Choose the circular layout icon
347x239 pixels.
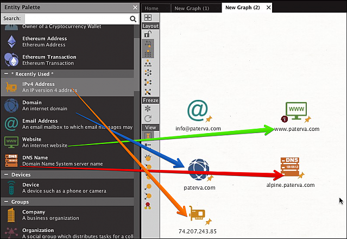coord(148,73)
